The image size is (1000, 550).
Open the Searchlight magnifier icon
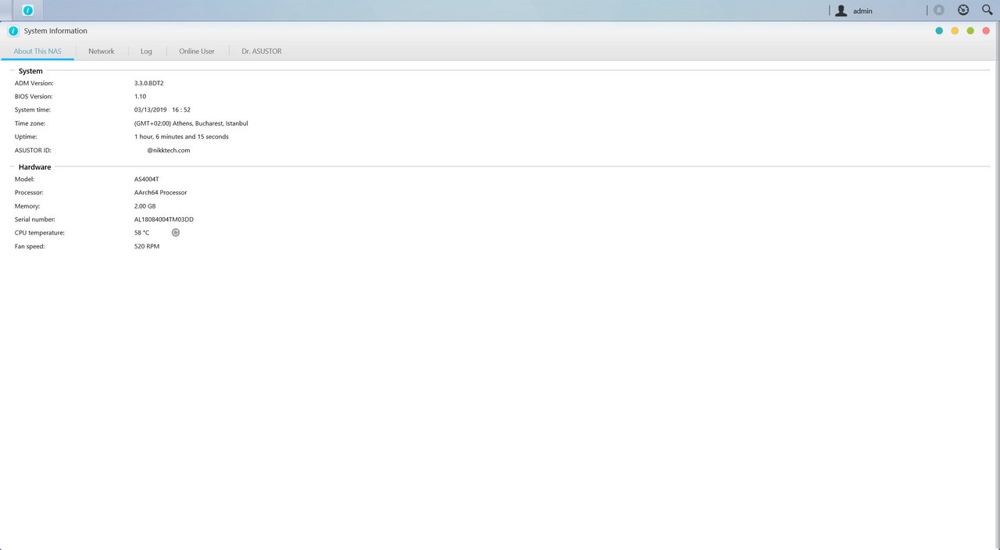[x=987, y=10]
